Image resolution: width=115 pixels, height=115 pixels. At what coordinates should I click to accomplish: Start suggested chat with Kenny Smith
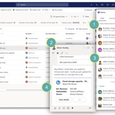106,76
